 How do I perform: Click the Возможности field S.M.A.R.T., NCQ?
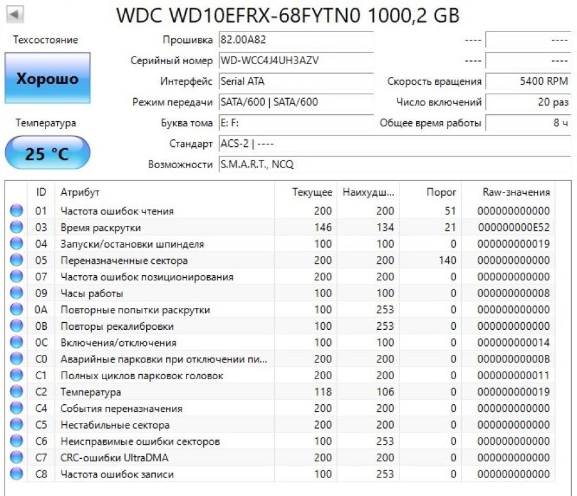[x=395, y=164]
